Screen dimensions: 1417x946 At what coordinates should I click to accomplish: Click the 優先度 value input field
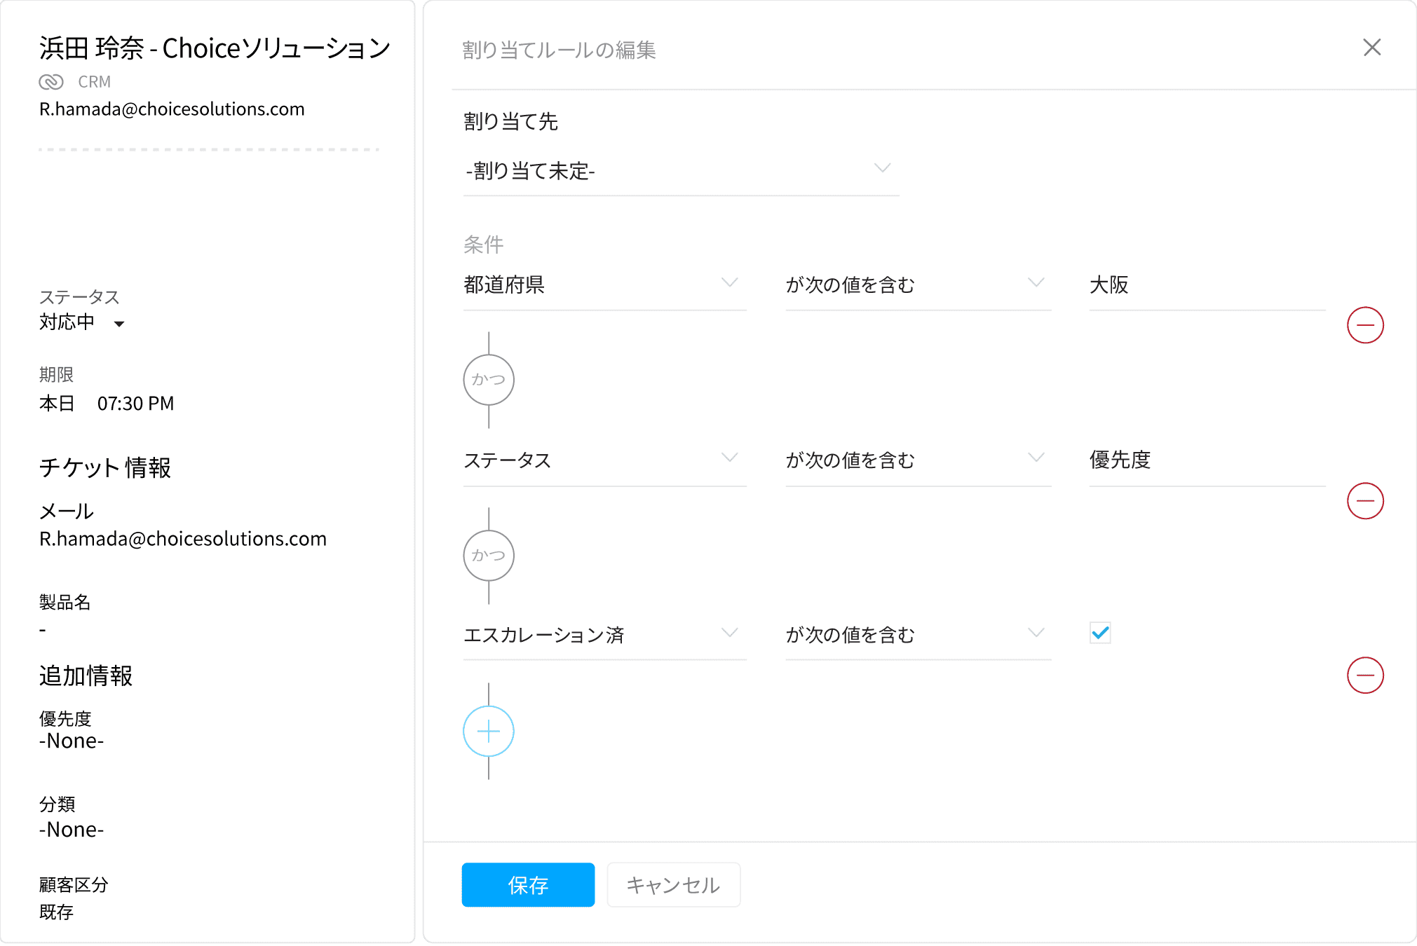tap(1206, 460)
